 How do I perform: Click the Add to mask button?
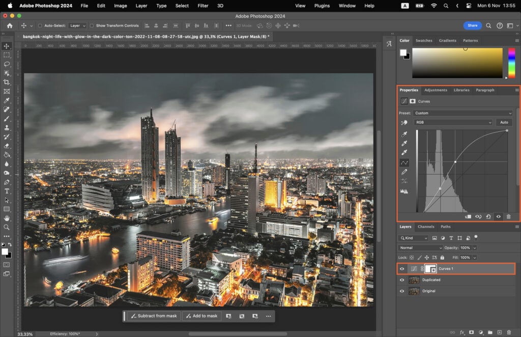pos(201,316)
